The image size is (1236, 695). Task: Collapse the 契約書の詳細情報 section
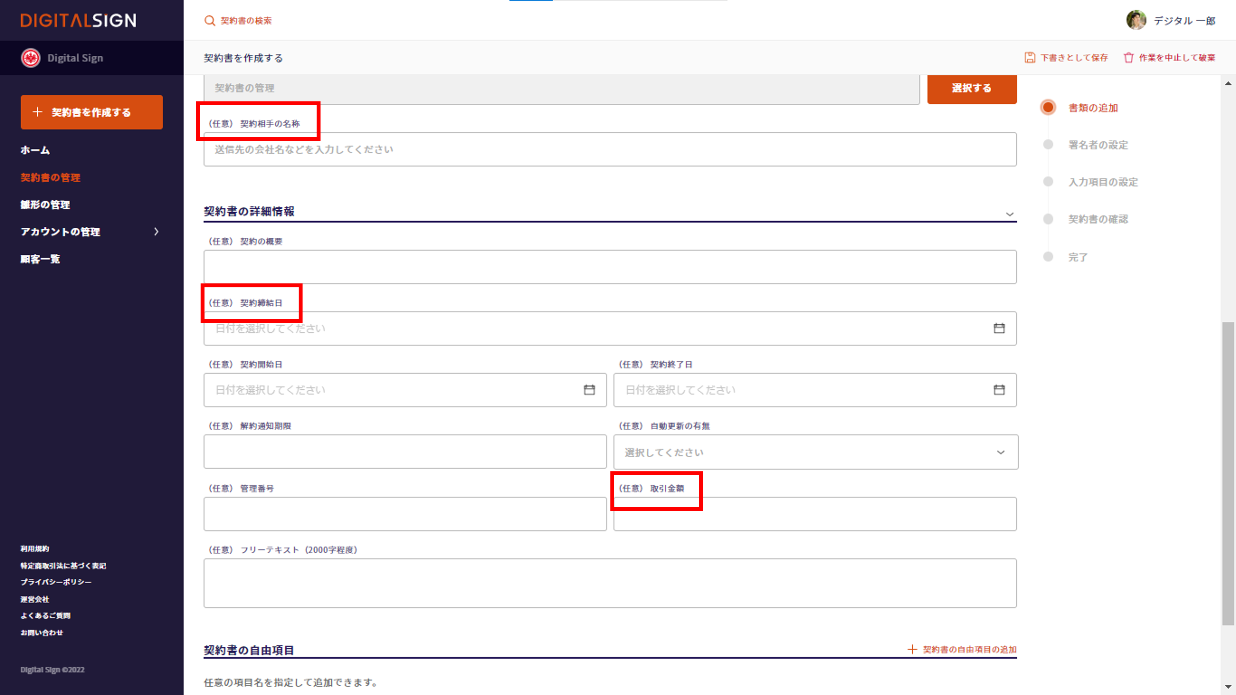1010,214
